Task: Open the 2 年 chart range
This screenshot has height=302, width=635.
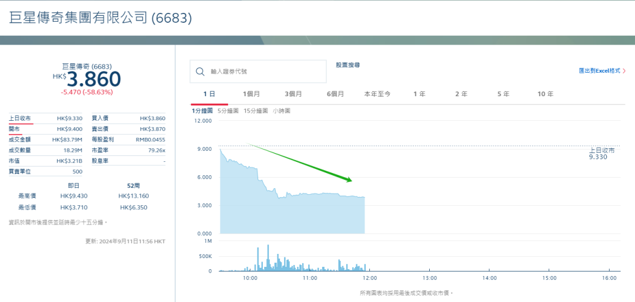Action: 462,94
